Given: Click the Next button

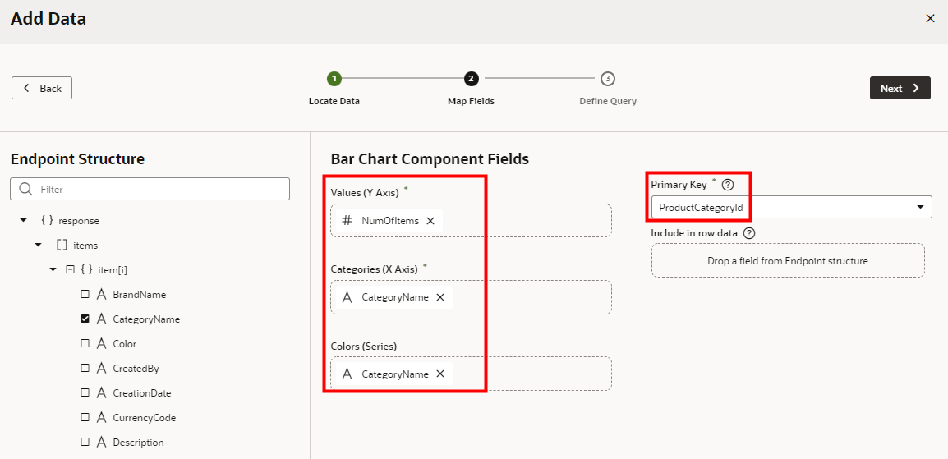Looking at the screenshot, I should [x=900, y=88].
